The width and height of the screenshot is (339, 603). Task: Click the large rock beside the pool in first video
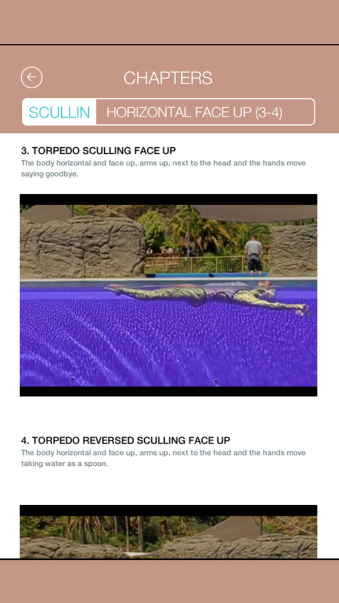coord(82,247)
